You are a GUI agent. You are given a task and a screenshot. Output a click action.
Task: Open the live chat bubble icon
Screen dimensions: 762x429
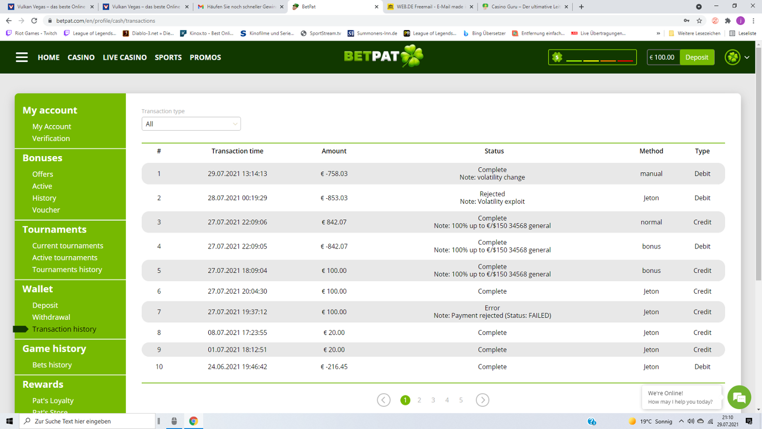point(739,397)
